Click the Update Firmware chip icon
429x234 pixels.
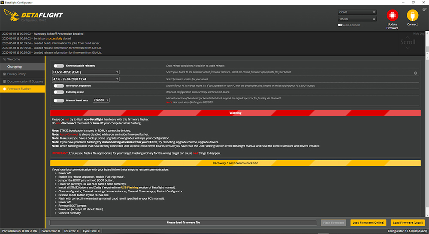(392, 15)
